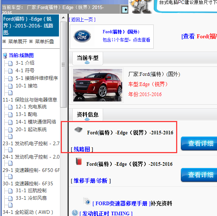The width and height of the screenshot is (217, 216).
Task: Click 查看详细 button for 维修手册/诊断
Action: click(199, 175)
